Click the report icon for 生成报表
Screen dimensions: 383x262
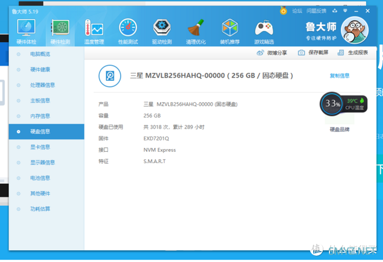(x=341, y=53)
